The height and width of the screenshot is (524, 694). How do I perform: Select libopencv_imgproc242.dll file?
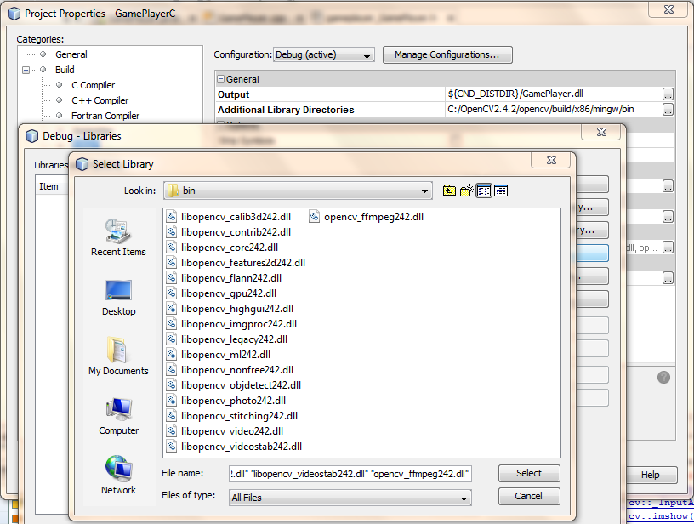coord(238,324)
